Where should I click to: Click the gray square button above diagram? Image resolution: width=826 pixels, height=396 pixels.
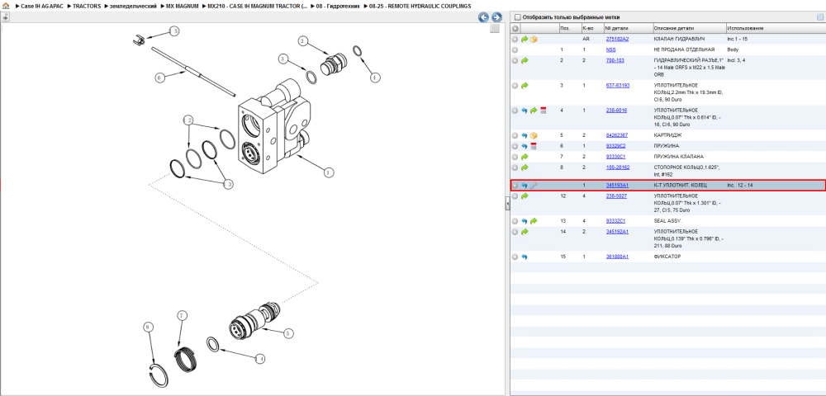(x=495, y=29)
